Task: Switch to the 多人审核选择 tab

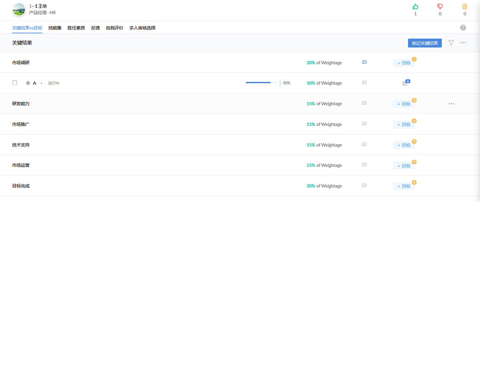Action: pyautogui.click(x=142, y=28)
